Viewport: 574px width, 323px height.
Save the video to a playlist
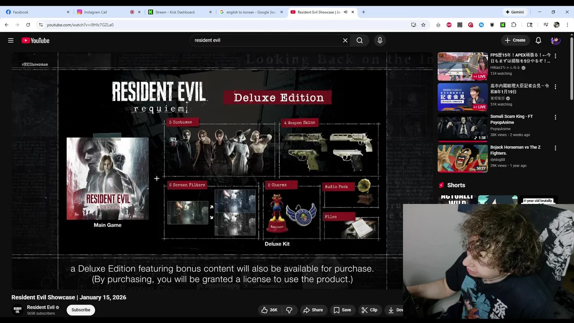click(x=342, y=310)
